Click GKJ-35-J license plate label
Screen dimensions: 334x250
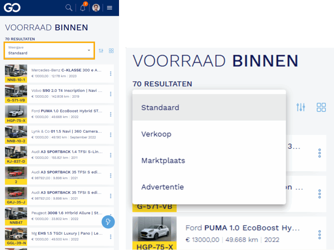pos(16,202)
